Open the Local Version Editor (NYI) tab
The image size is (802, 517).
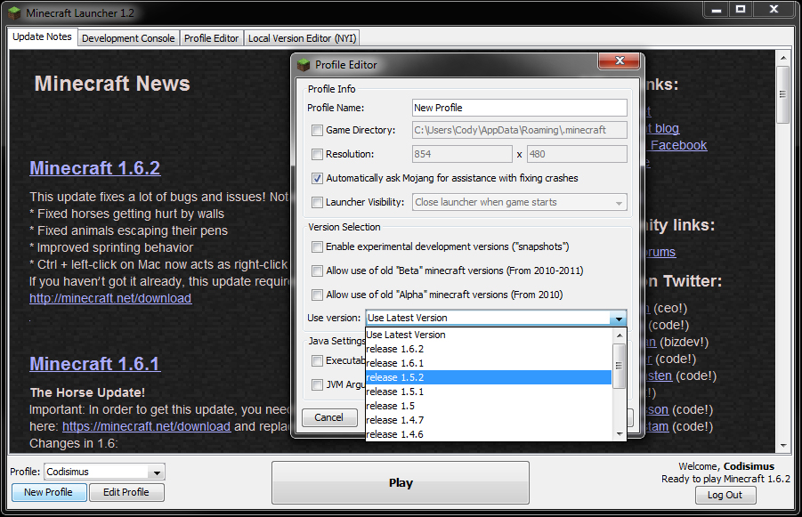click(x=303, y=38)
